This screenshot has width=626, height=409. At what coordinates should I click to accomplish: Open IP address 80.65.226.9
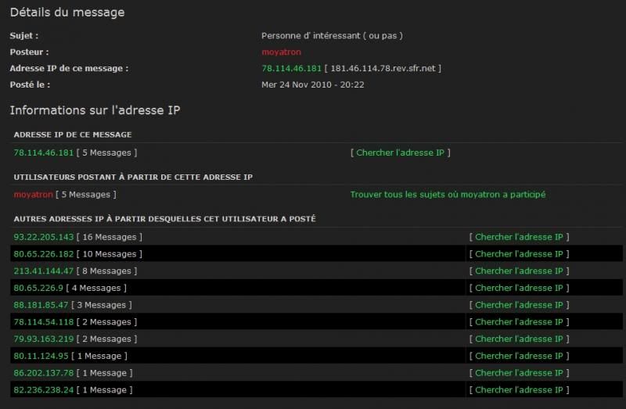38,288
